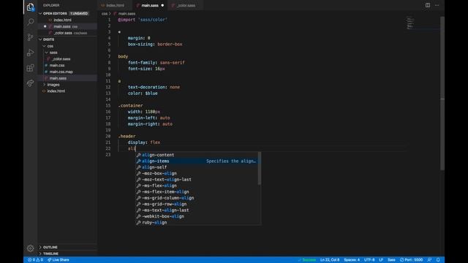Click the 'color: $blue' line

pos(143,94)
